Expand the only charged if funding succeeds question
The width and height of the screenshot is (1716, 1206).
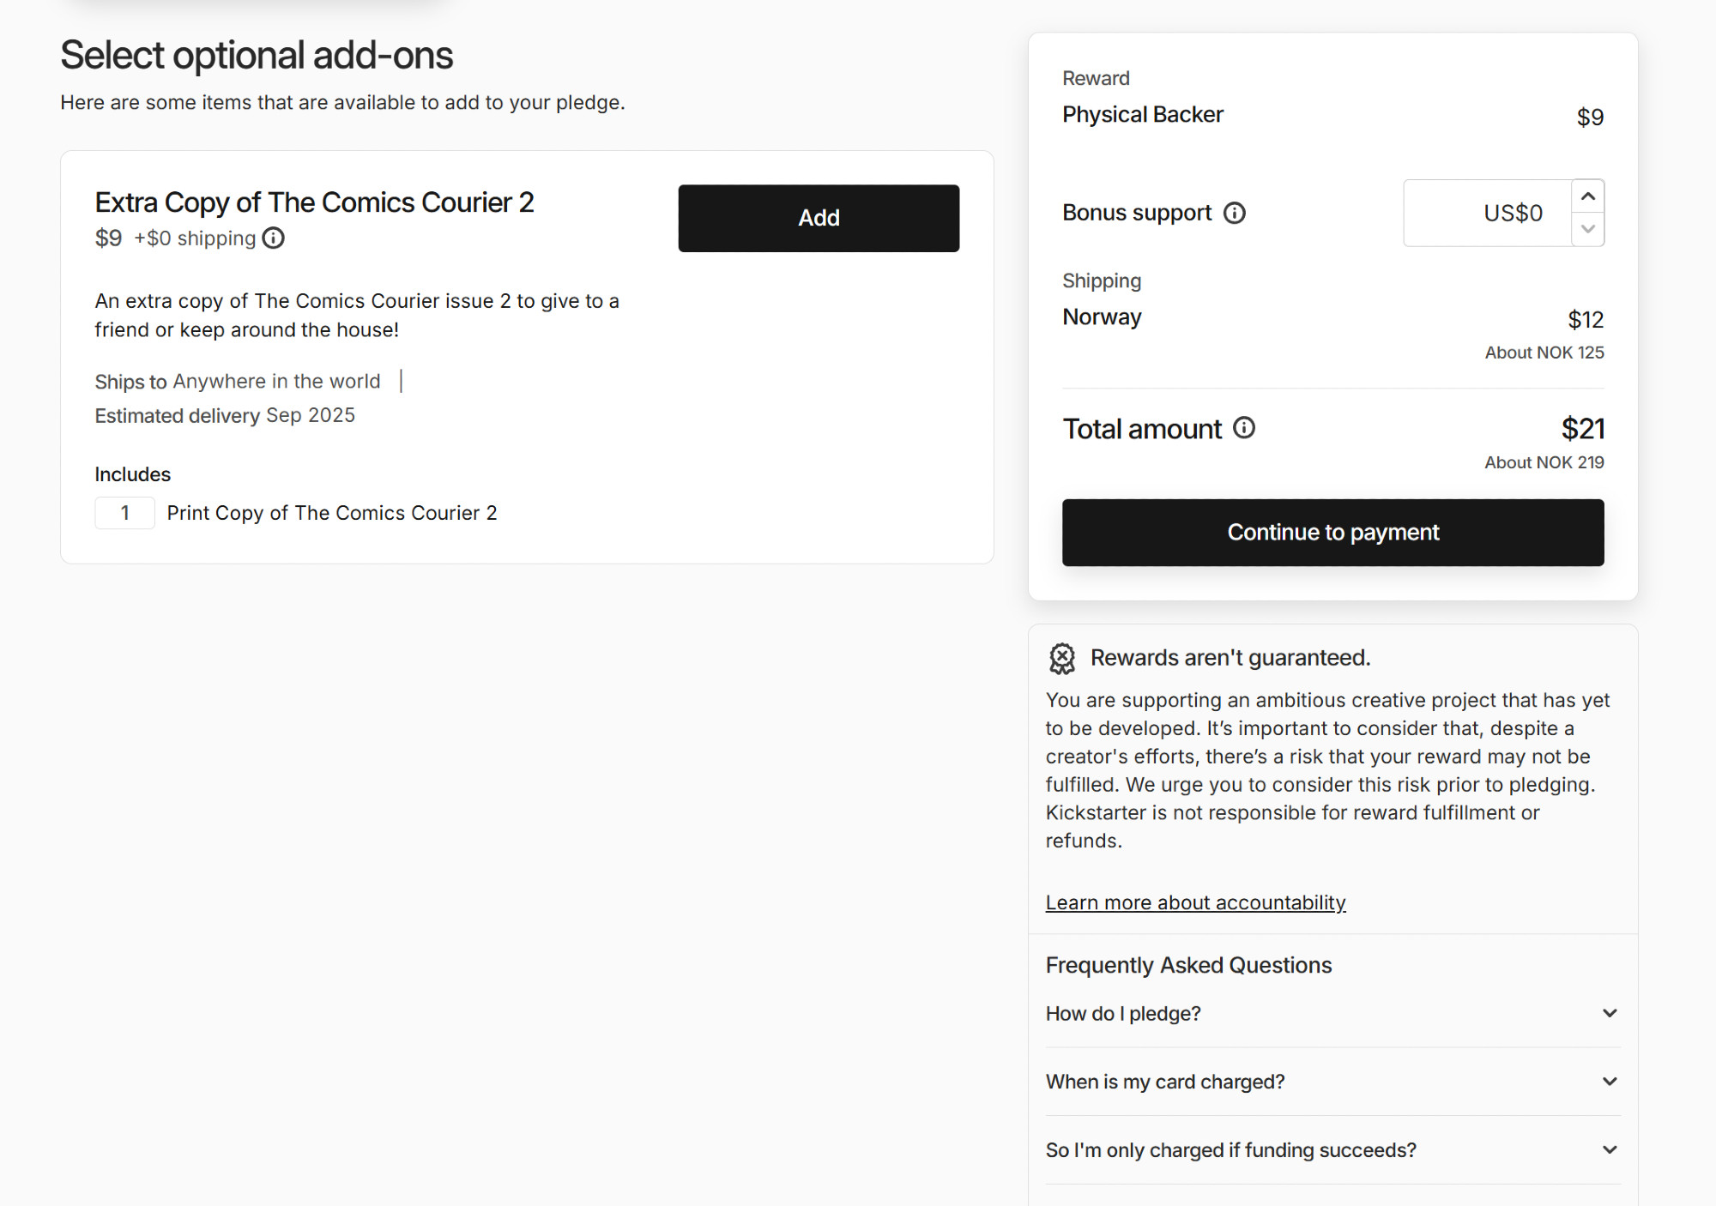click(1230, 1150)
